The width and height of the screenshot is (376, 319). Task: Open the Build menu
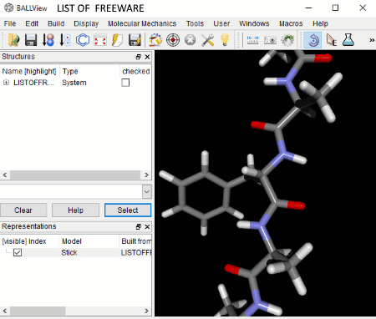pos(56,23)
